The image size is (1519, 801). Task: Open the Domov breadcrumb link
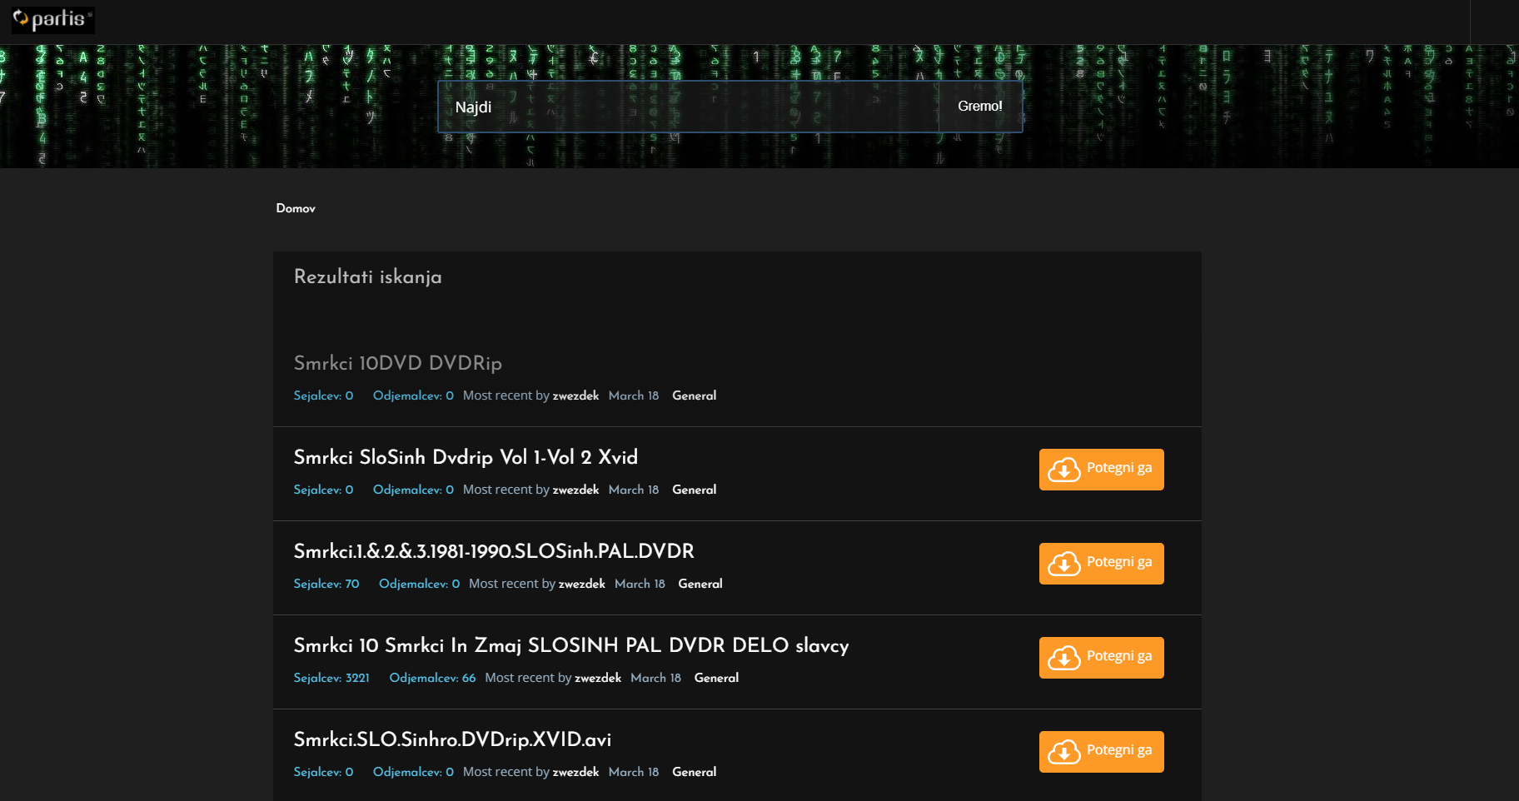point(296,208)
